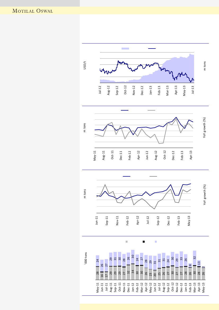Select the bar segment labeled 34
This screenshot has width=219, height=310.
click(x=133, y=272)
